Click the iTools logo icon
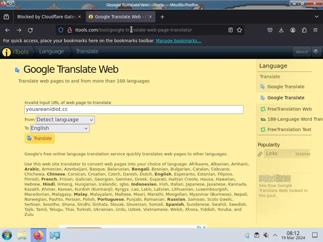Screen dimensions: 323x242 coord(6,52)
